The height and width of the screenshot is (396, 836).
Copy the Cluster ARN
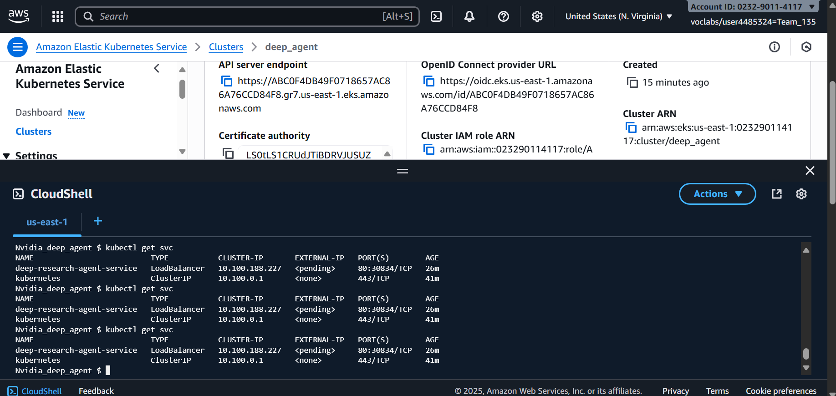631,127
